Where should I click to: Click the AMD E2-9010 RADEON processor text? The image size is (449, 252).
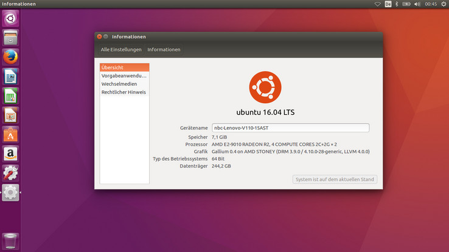coord(274,145)
